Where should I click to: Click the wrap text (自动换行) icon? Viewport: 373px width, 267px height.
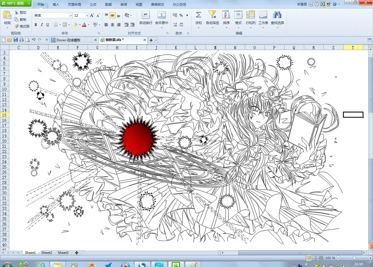click(145, 15)
